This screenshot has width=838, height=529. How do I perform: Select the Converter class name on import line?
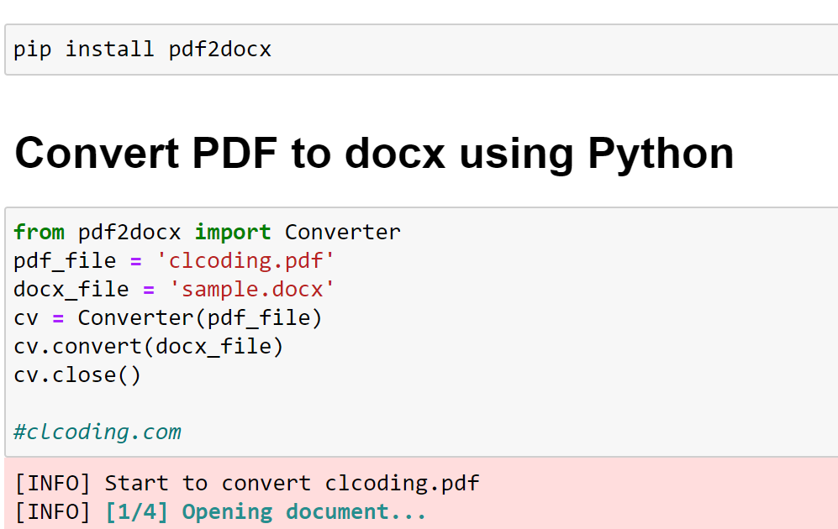click(x=343, y=233)
